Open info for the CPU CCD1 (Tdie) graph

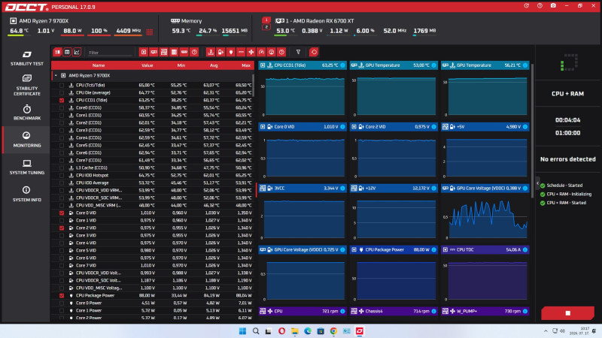[342, 65]
